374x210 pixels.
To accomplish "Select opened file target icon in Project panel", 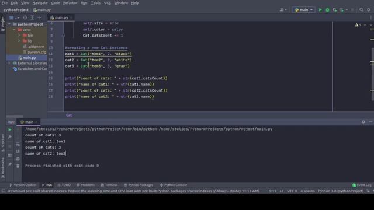I will coord(25,17).
